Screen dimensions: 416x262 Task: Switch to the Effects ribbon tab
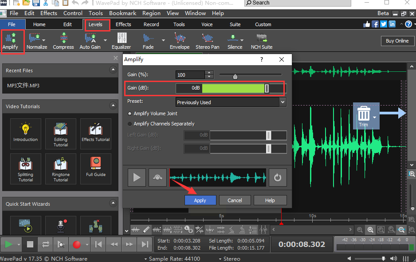pyautogui.click(x=123, y=24)
